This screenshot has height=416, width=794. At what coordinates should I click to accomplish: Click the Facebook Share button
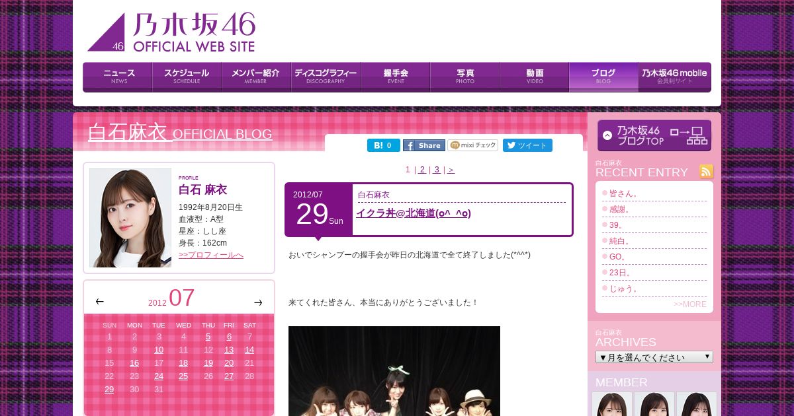[424, 145]
